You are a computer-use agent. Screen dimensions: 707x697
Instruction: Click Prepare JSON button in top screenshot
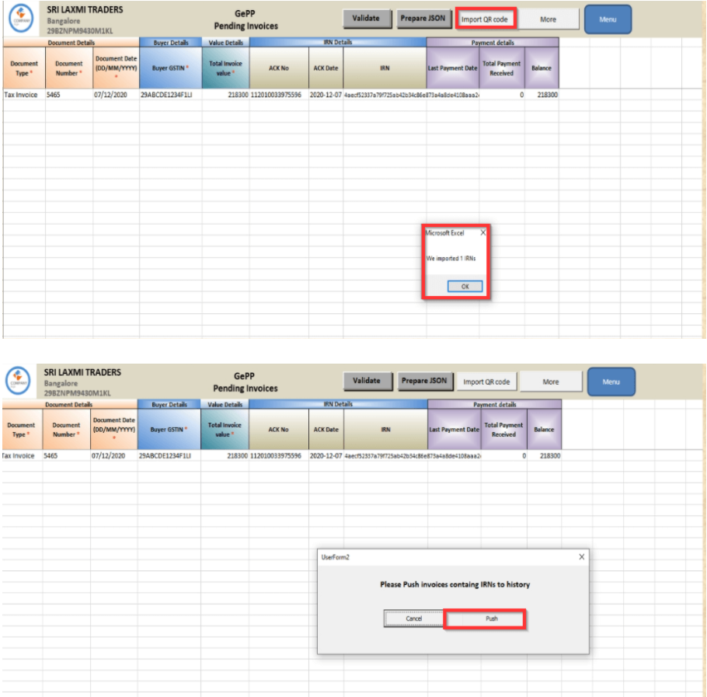[x=423, y=19]
